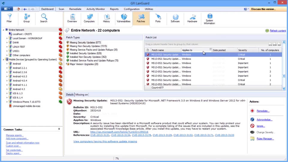Switch to the Missing on tab
The image size is (288, 162).
tap(82, 95)
